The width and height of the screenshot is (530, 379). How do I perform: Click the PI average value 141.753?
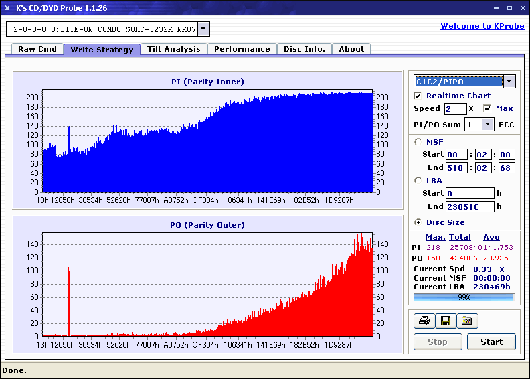[499, 248]
